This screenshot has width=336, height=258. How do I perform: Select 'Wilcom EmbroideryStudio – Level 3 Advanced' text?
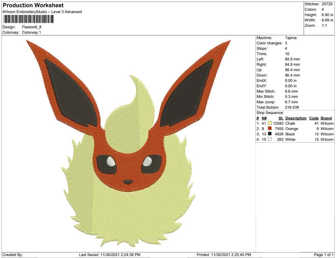(x=42, y=12)
